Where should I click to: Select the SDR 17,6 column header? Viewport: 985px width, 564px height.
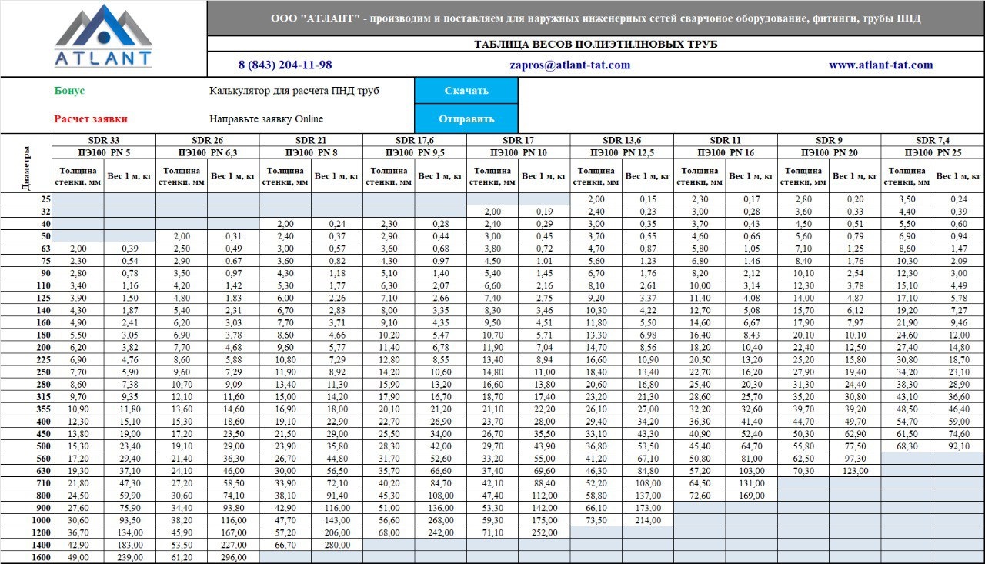[x=415, y=140]
